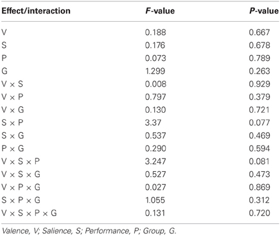Select the V × S × P row label

(x=21, y=162)
